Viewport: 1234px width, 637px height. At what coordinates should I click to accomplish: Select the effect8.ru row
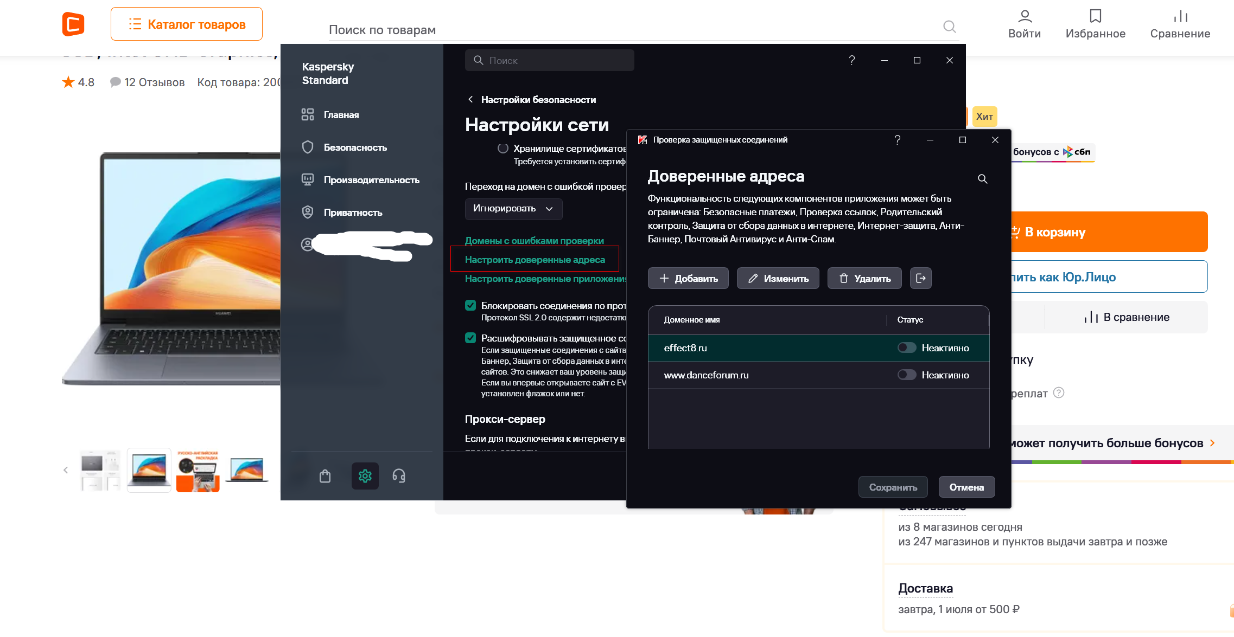818,348
